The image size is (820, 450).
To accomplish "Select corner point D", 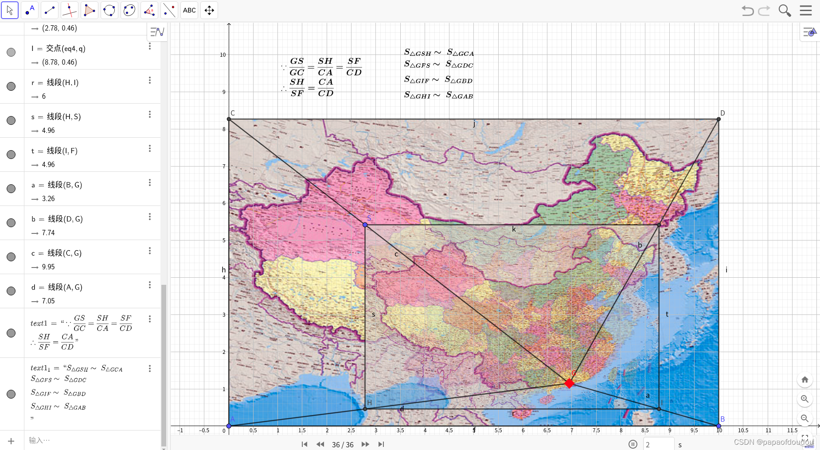I will 718,119.
